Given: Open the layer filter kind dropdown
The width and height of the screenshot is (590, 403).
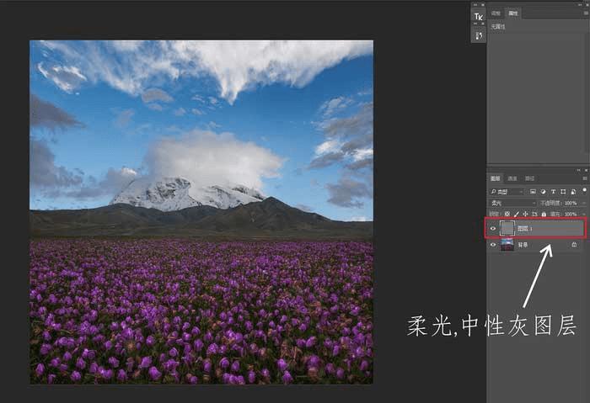Looking at the screenshot, I should [507, 192].
